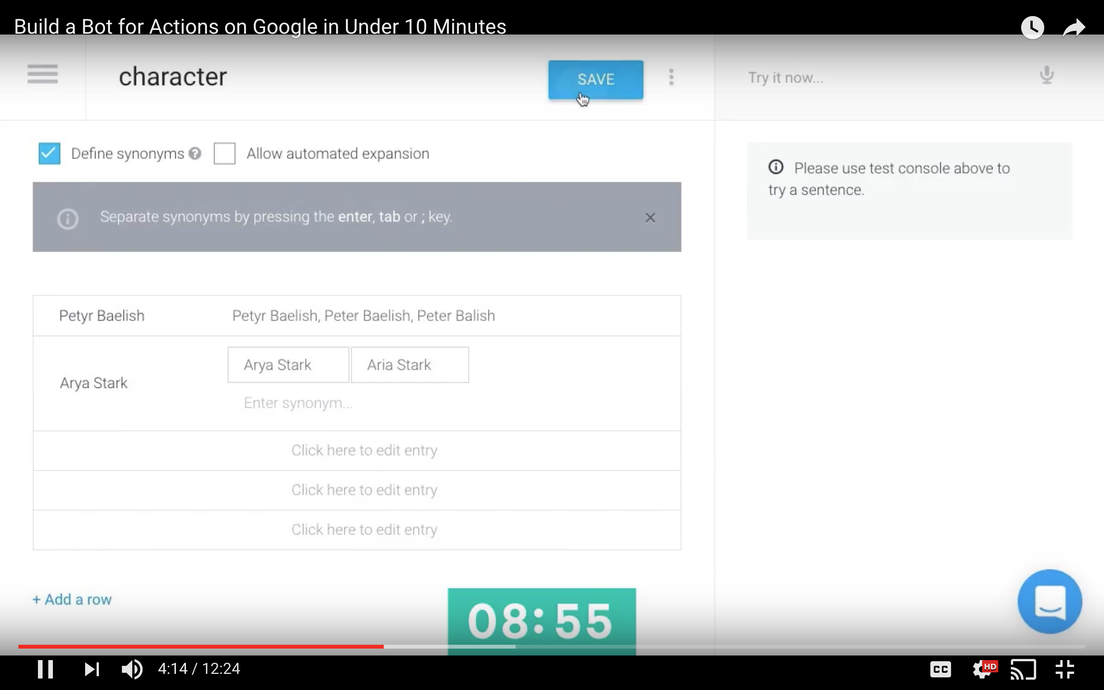Click the Petyr Baelish synonyms list
Screen dimensions: 1104x690
(363, 316)
